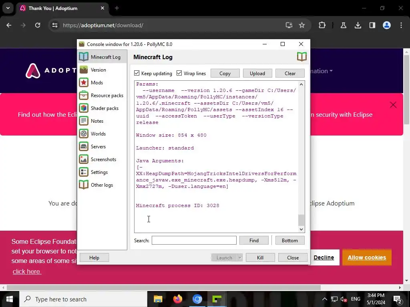410x307 pixels.
Task: Click the Find button
Action: (x=254, y=240)
